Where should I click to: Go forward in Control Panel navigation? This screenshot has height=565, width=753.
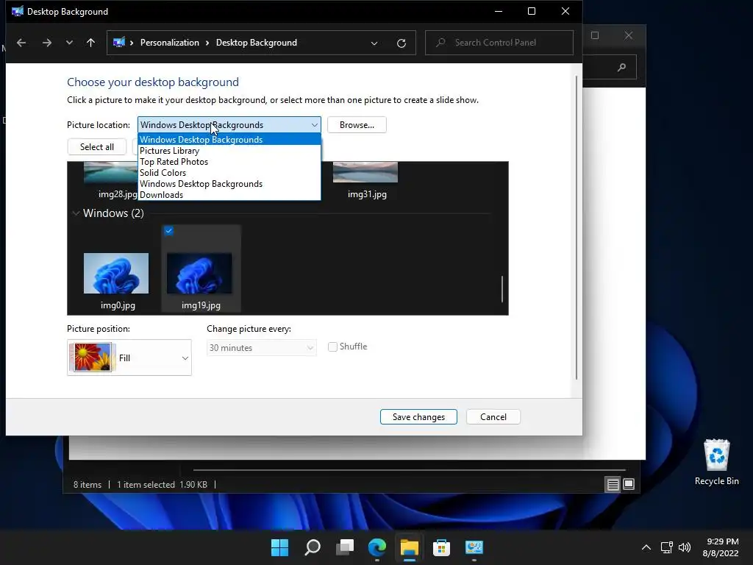(46, 43)
